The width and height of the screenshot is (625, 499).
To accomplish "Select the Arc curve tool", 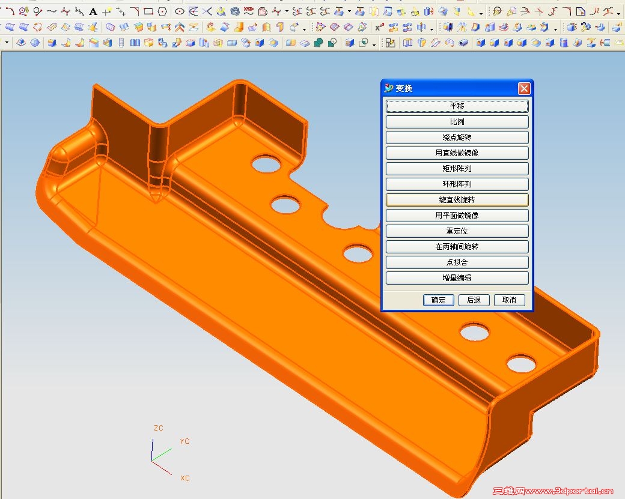I will (x=10, y=11).
